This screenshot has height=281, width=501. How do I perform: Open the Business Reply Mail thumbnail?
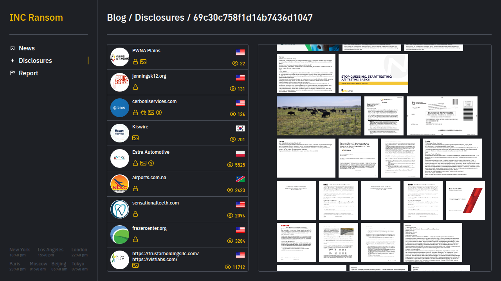[x=442, y=116]
